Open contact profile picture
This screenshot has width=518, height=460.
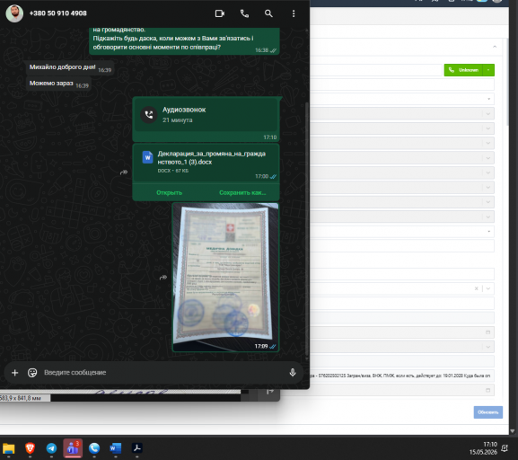point(14,13)
